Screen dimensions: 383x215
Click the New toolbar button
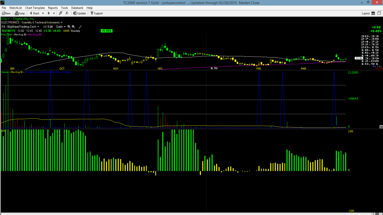tap(6, 13)
